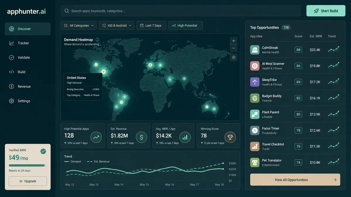Click the High Potential Apps trend icon
The height and width of the screenshot is (197, 351).
pyautogui.click(x=96, y=137)
